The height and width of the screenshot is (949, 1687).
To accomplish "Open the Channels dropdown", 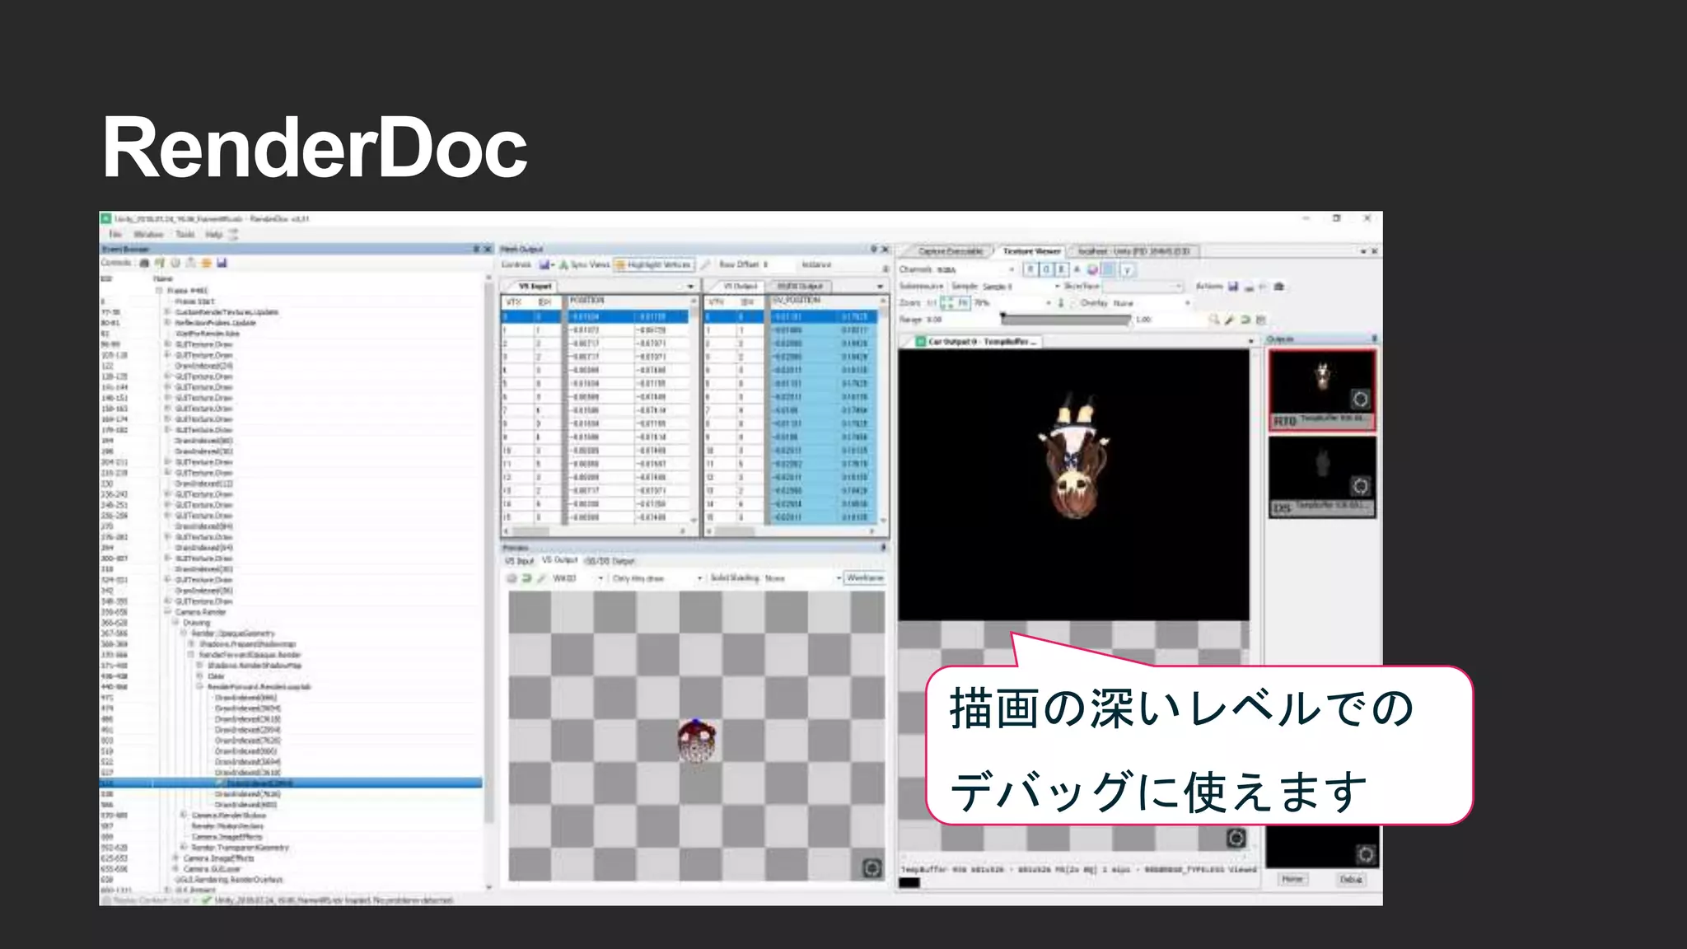I will click(x=975, y=269).
